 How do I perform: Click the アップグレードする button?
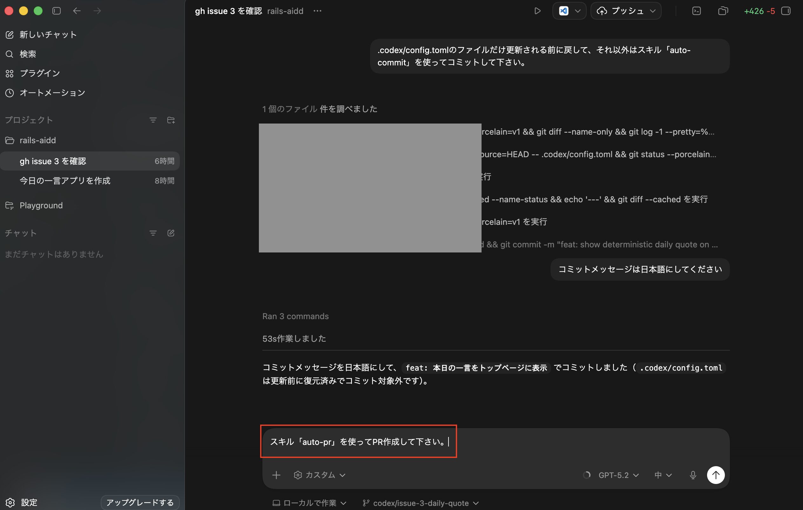pyautogui.click(x=140, y=502)
